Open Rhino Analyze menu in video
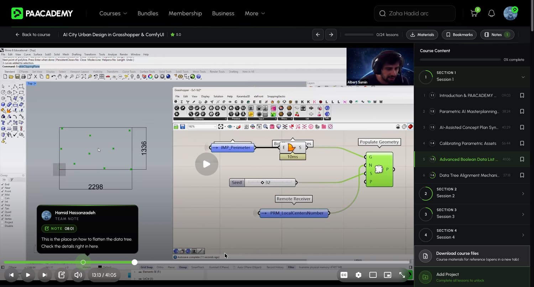 (x=112, y=54)
